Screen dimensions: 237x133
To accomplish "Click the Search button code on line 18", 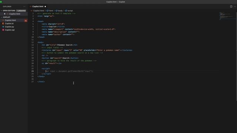I will (60, 58).
